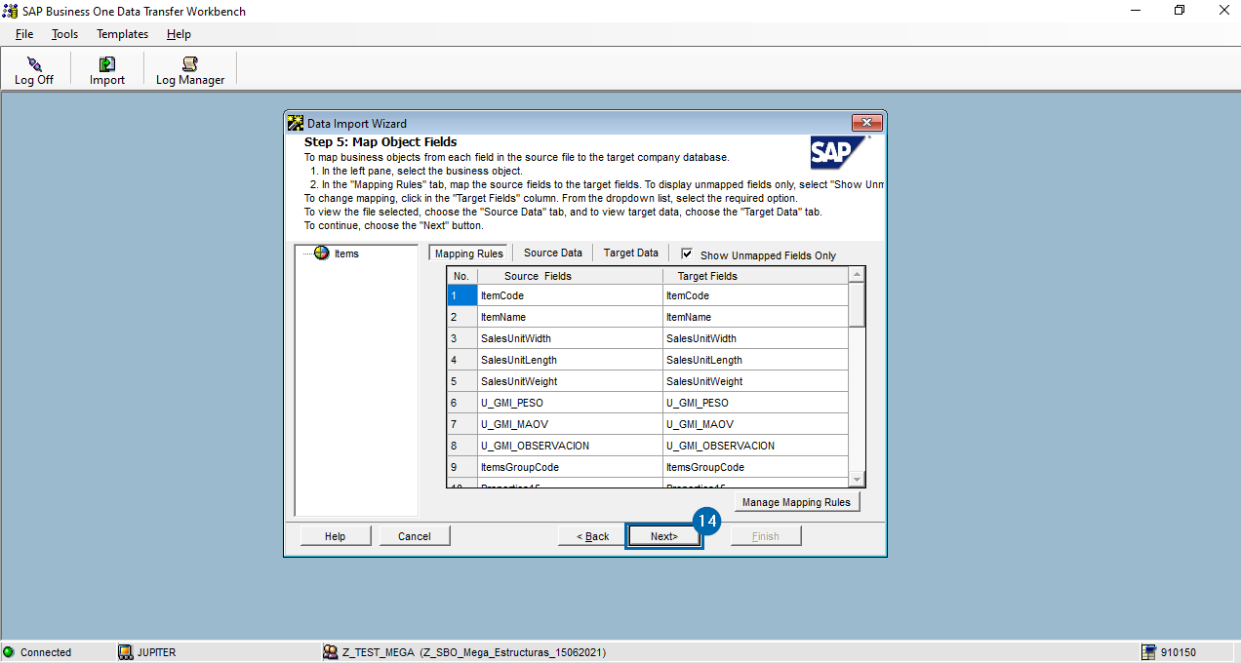Click the mapping table scrollbar down arrow
Screen dimensions: 1241x663
857,480
